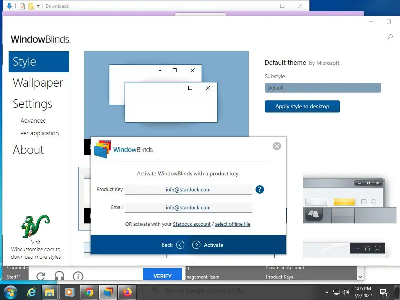
Task: Click the WindowBlinds logo icon in dialog
Action: pos(102,149)
